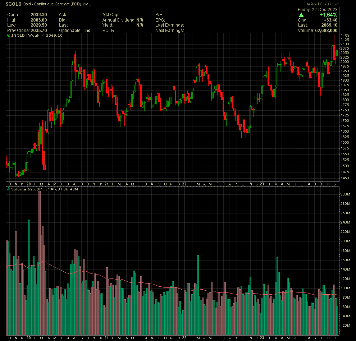This screenshot has height=341, width=356.
Task: Select the '20' year marker below volume
Action: click(x=29, y=338)
